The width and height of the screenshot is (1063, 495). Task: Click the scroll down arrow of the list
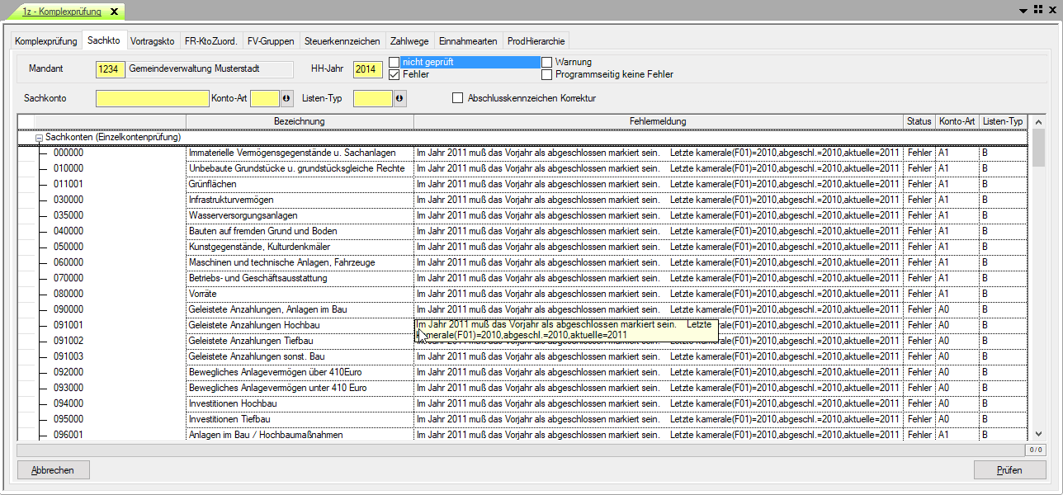tap(1038, 434)
